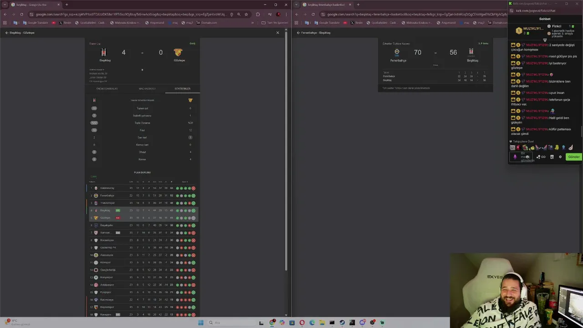The height and width of the screenshot is (328, 583).
Task: Click the Göztepe team logo in scoreboard
Action: [178, 52]
